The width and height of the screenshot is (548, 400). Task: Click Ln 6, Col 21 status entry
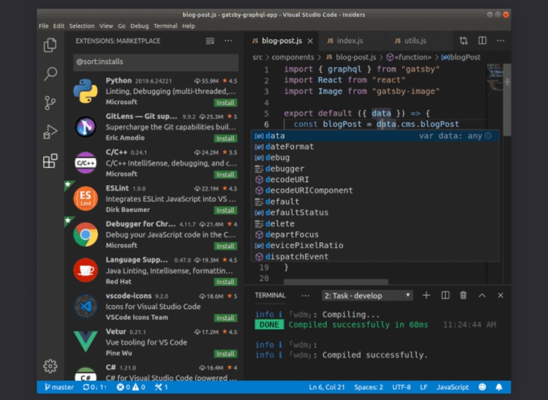tap(327, 387)
